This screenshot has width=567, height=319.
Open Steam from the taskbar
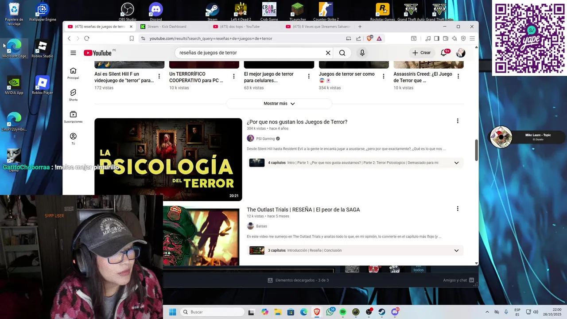(382, 312)
